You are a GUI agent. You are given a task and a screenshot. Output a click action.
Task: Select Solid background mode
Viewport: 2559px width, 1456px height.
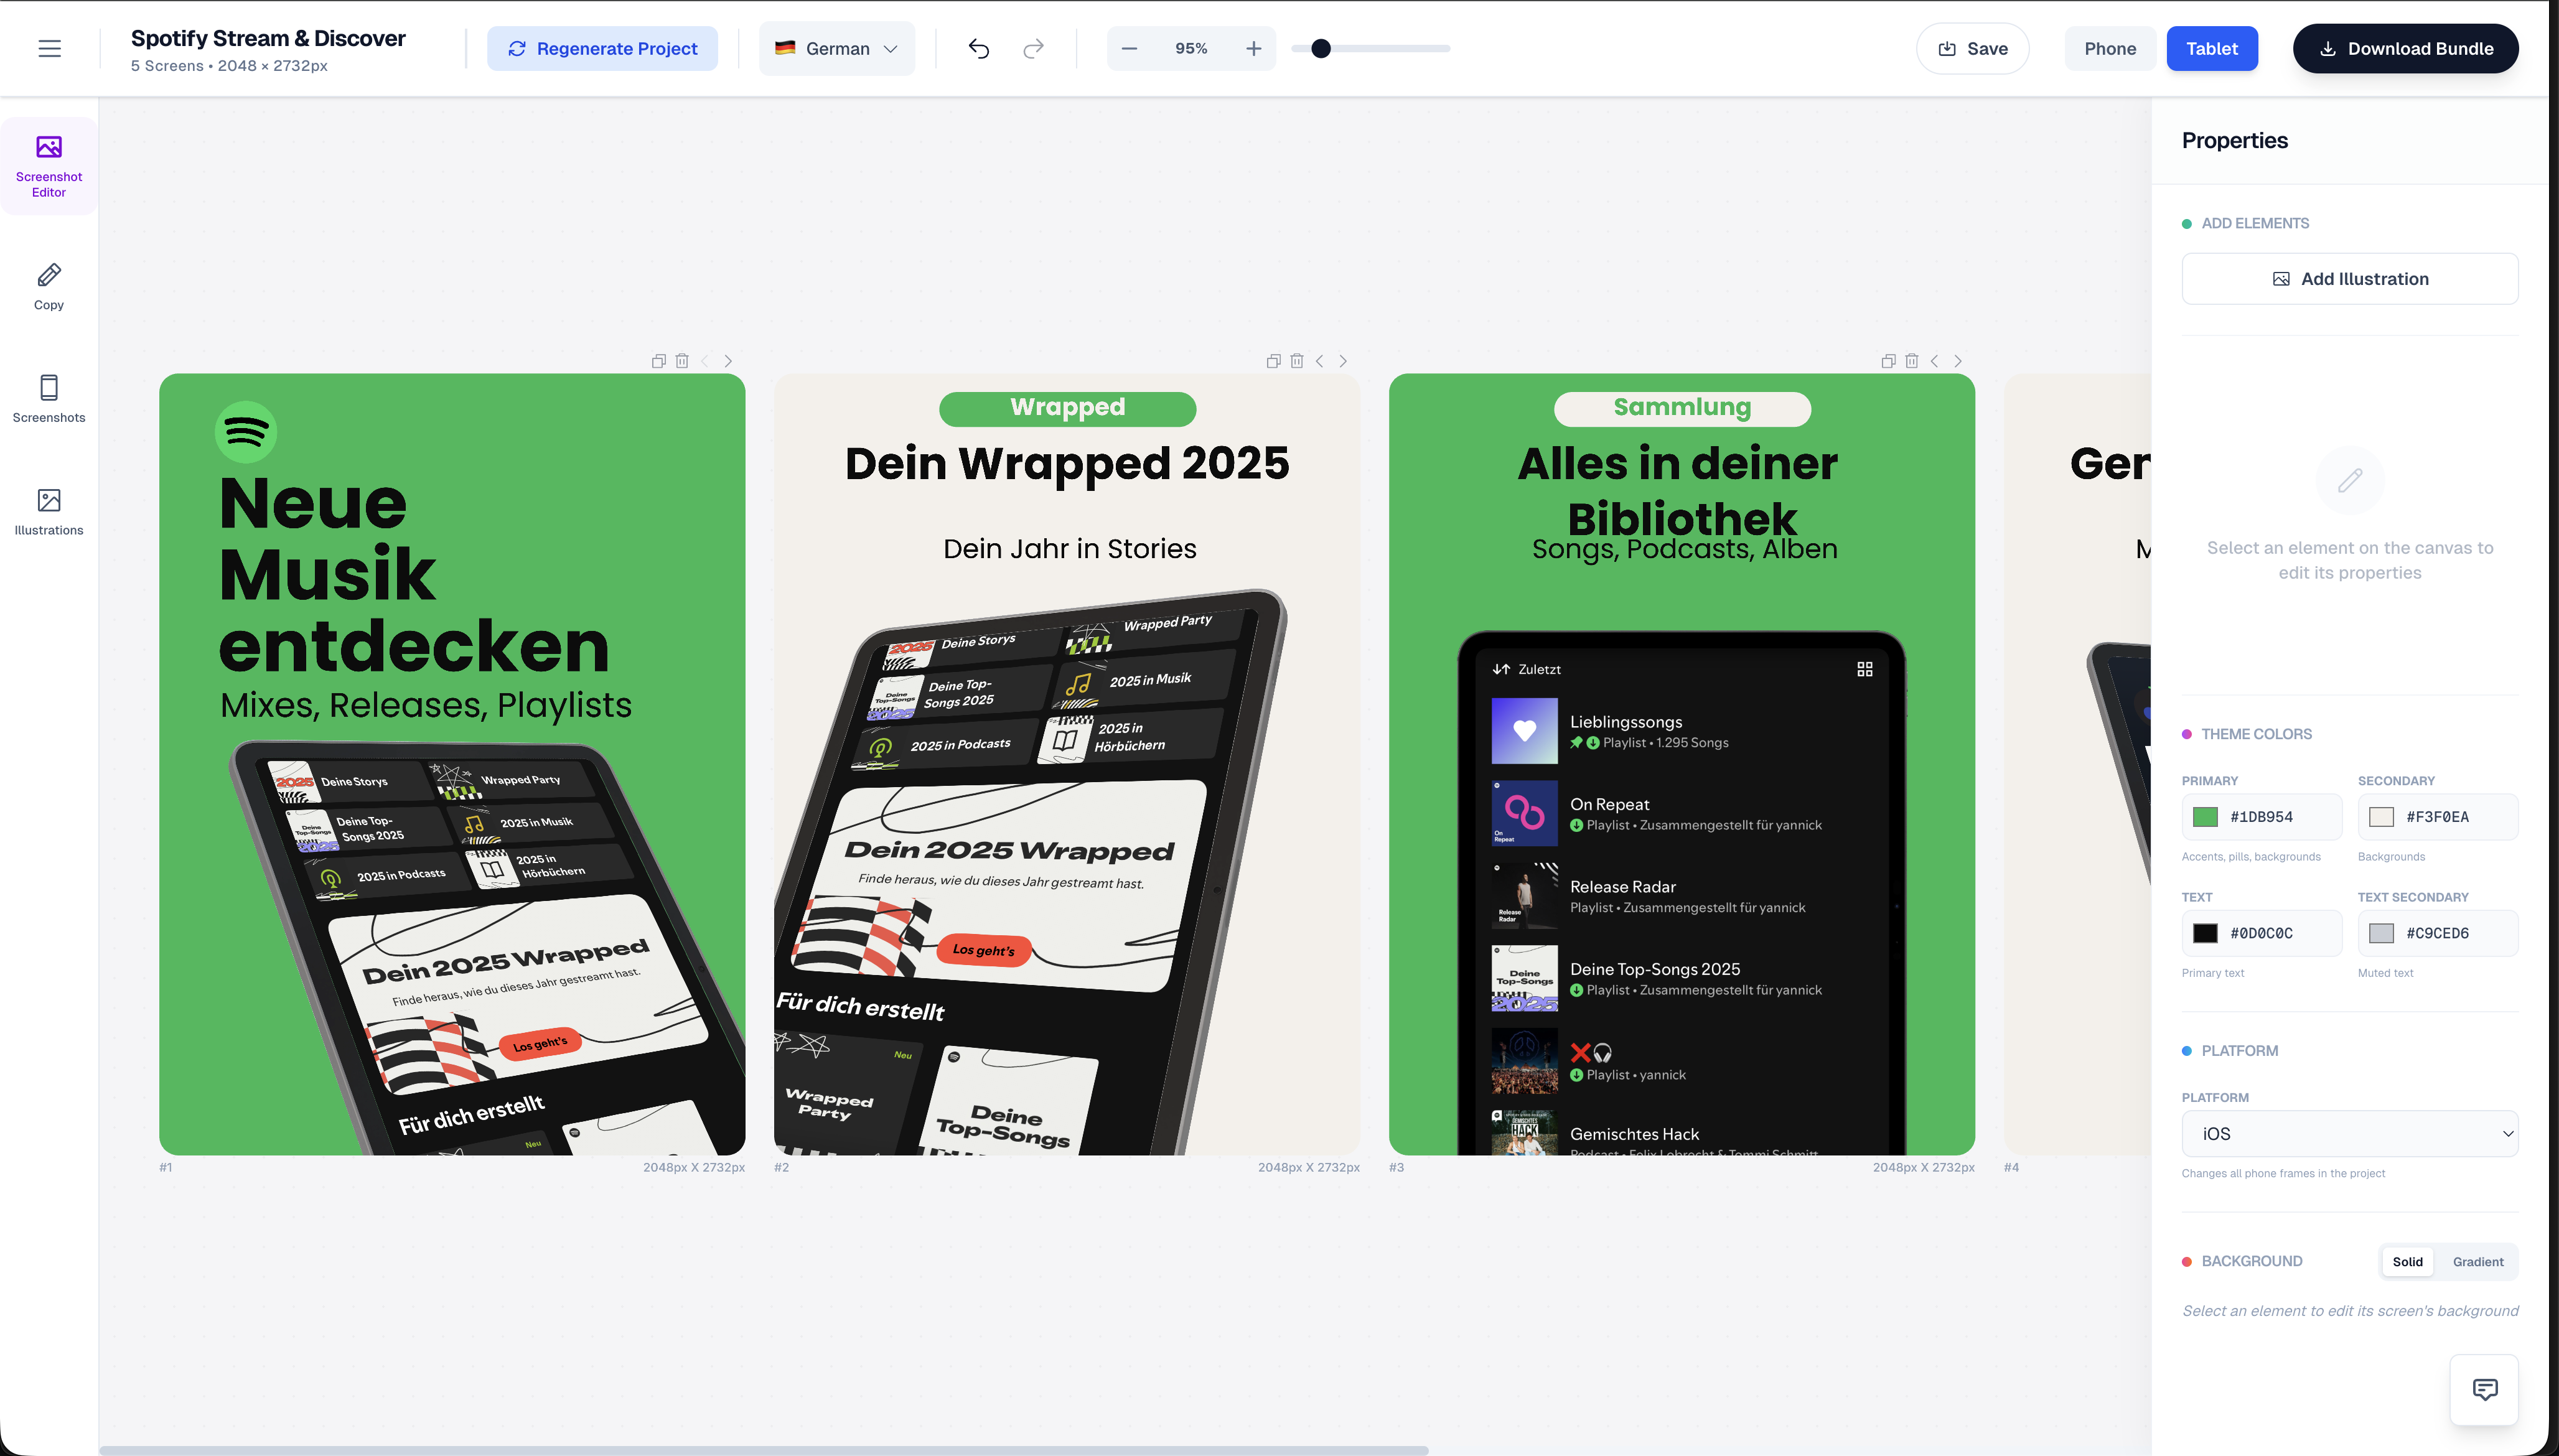point(2407,1261)
